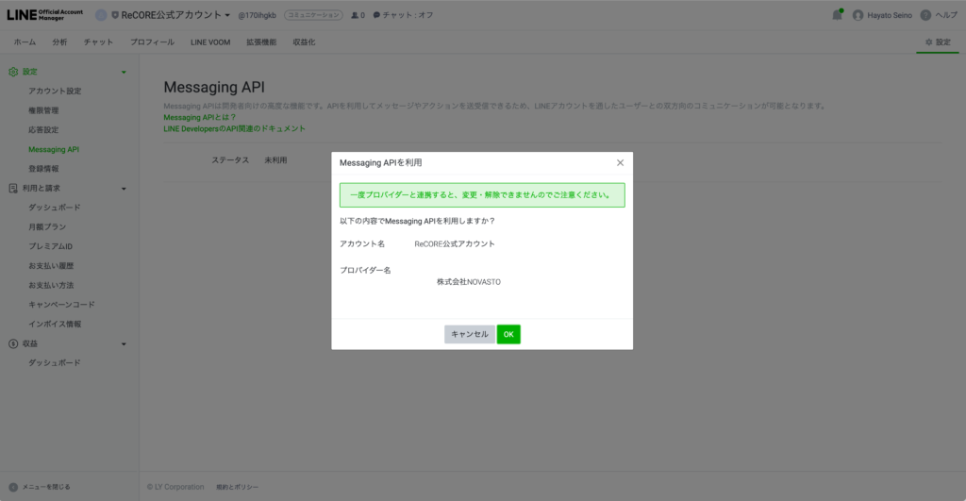Open the LINE VOOM tab
The image size is (966, 501).
coord(210,42)
